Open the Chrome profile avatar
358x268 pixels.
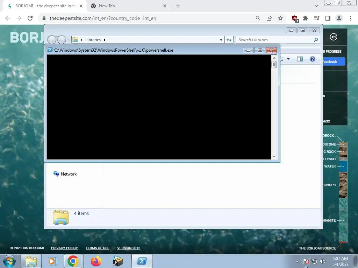(x=339, y=18)
